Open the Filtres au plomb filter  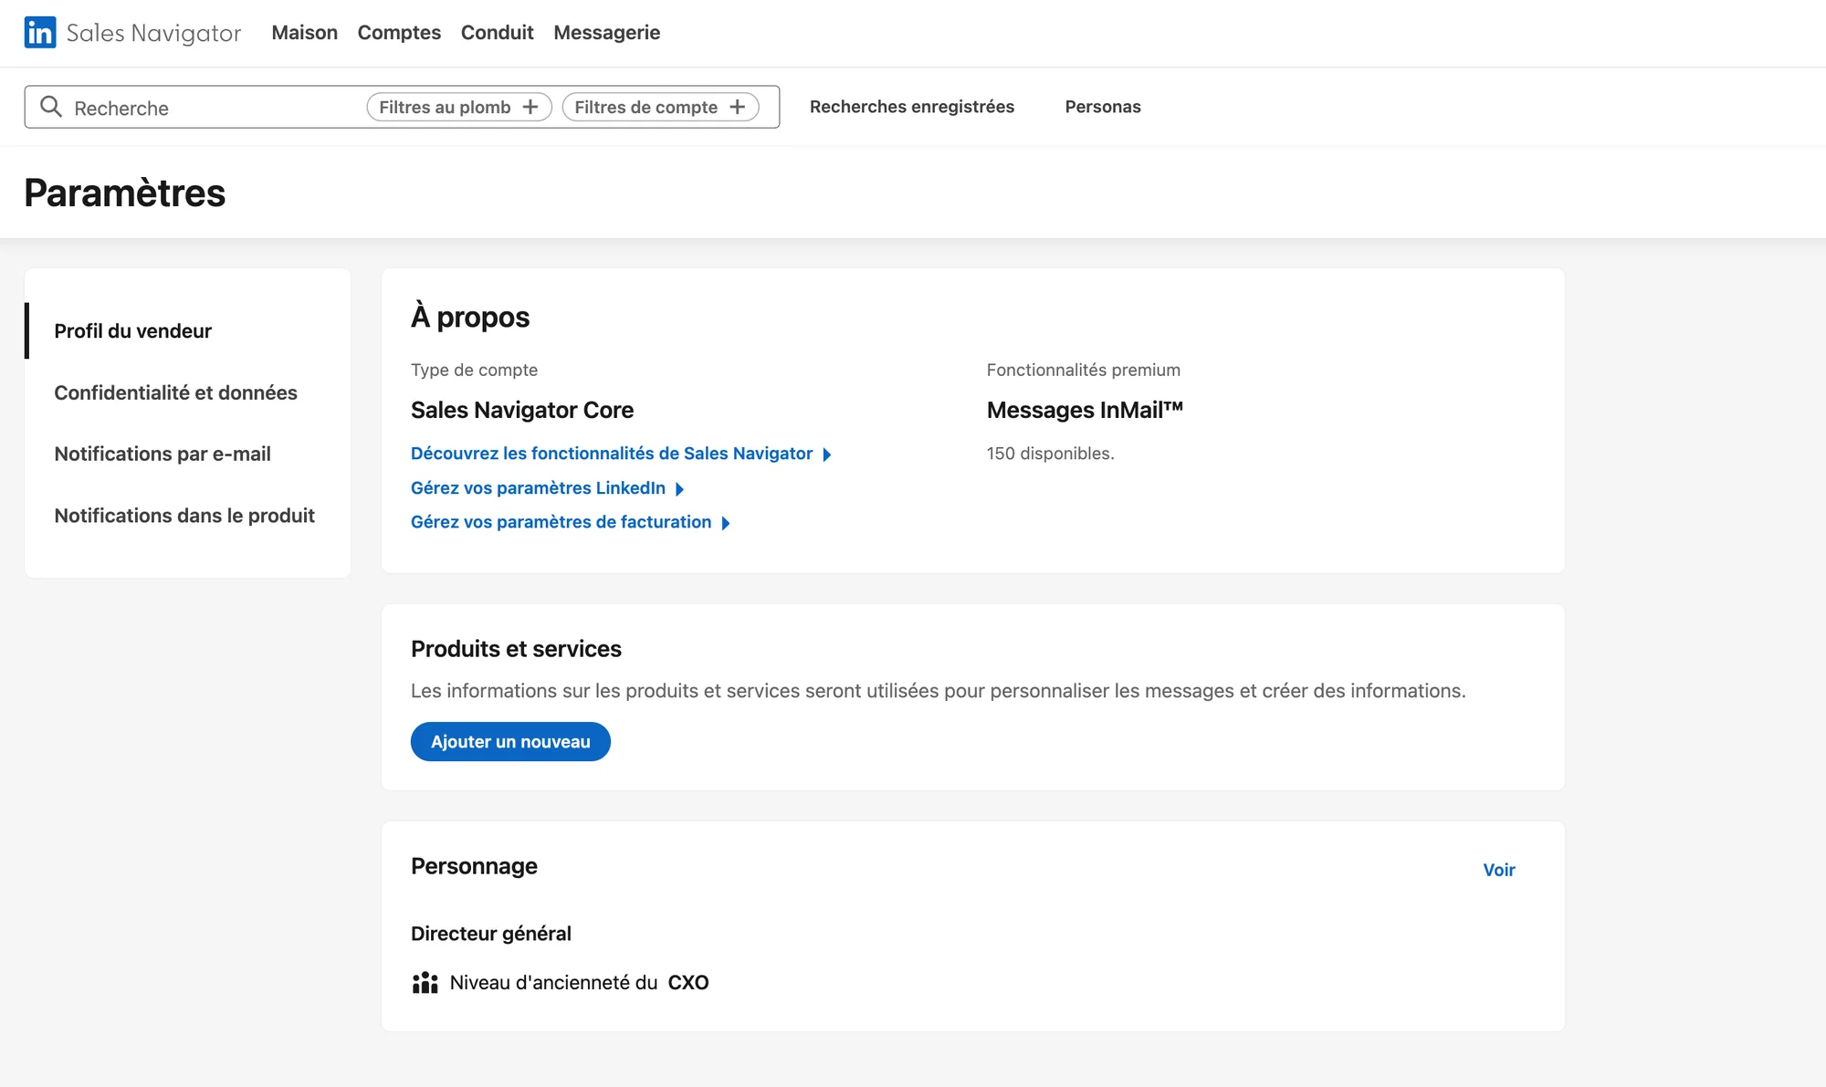click(x=459, y=107)
